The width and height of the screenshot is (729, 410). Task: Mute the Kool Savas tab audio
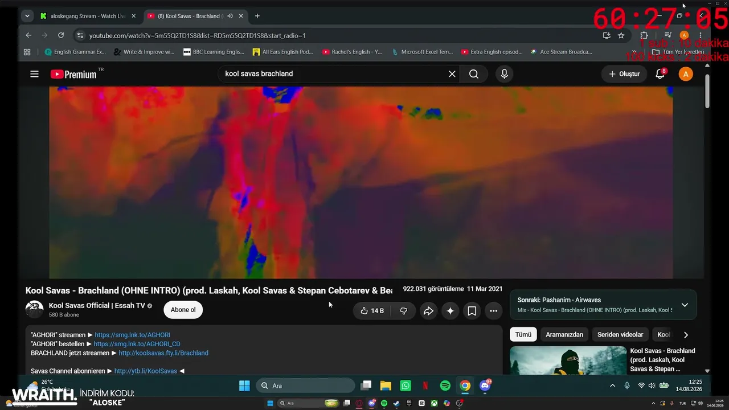(x=230, y=16)
